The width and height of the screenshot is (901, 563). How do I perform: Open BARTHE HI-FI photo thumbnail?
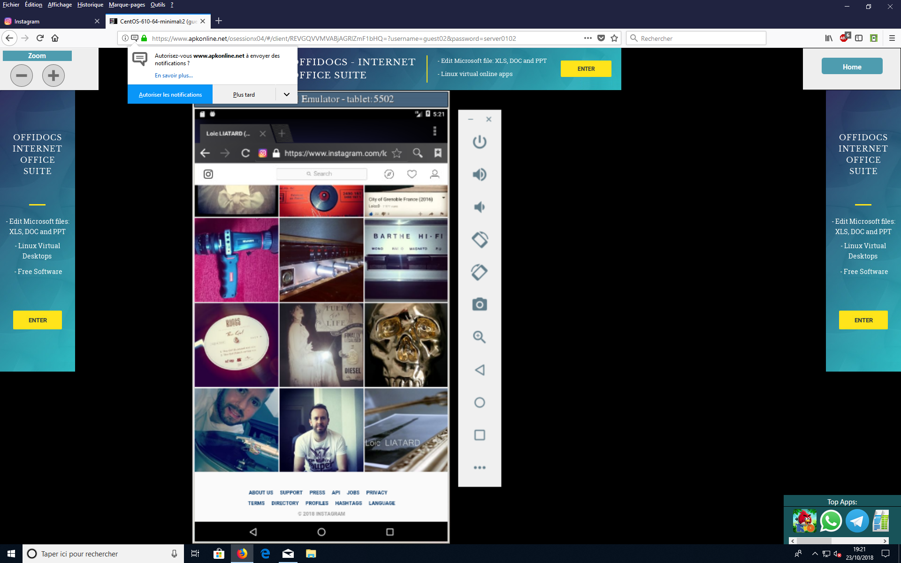click(x=406, y=259)
